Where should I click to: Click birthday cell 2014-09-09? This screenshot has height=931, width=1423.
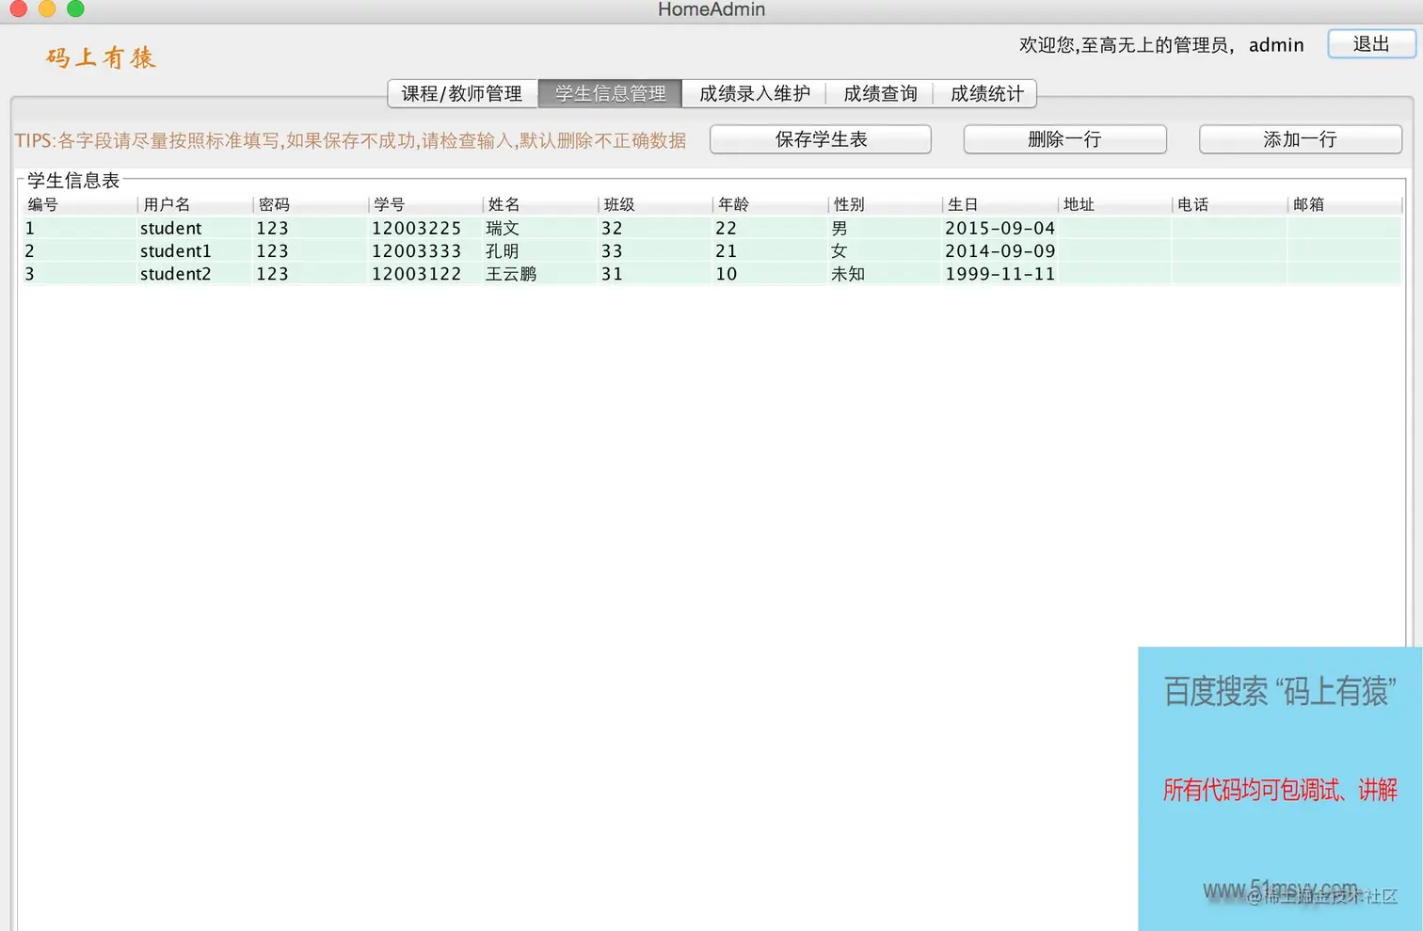click(999, 251)
